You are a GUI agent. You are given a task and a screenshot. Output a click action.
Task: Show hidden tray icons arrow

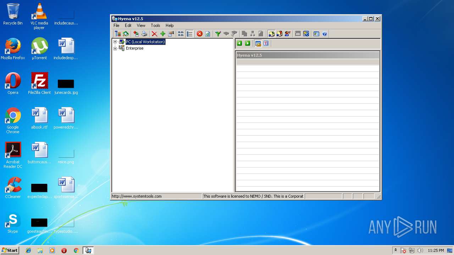point(395,250)
